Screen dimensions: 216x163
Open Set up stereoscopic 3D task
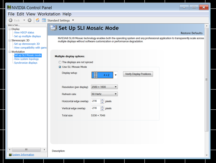tap(27, 44)
